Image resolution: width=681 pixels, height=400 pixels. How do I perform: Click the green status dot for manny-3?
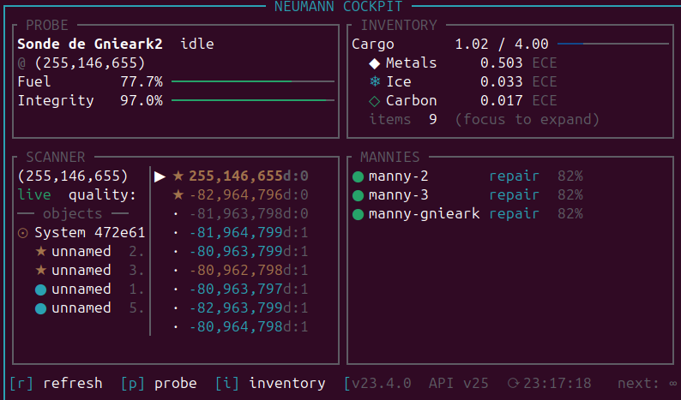(358, 195)
